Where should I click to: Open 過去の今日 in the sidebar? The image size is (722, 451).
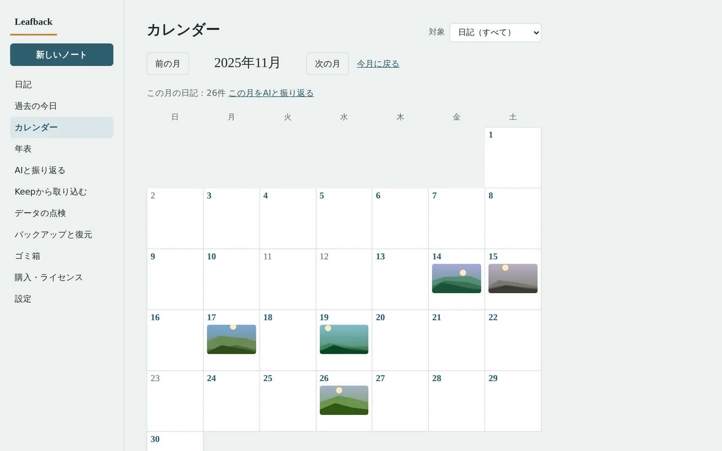coord(62,106)
